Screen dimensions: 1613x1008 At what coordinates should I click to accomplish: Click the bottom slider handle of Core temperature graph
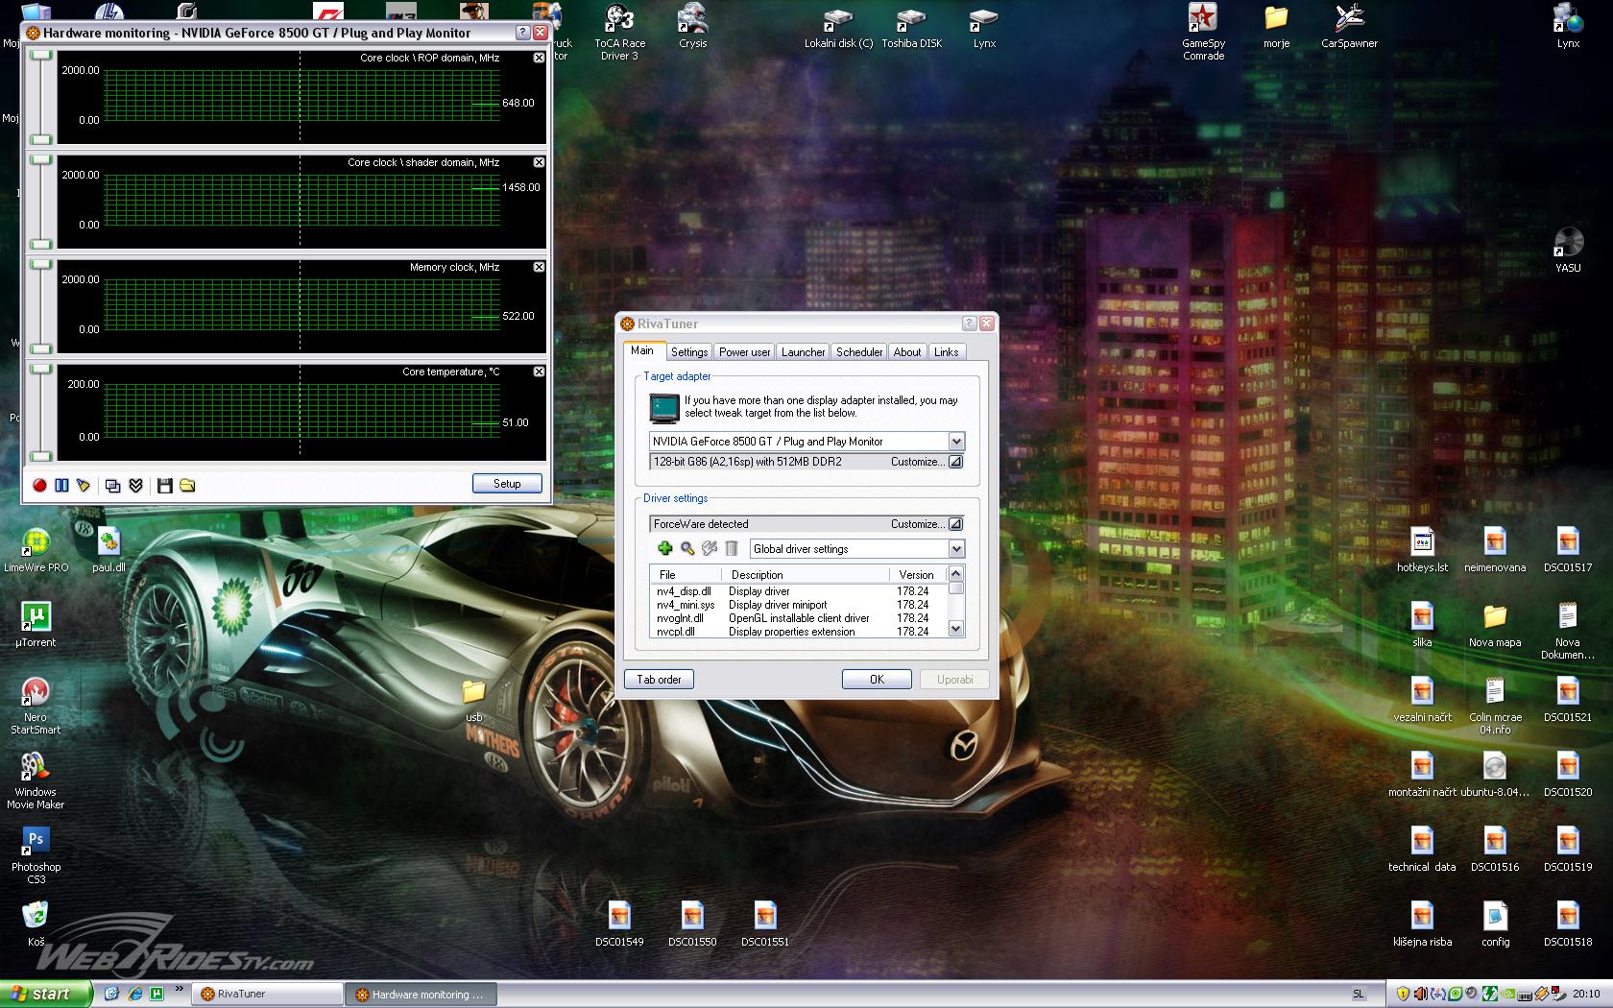(x=40, y=456)
